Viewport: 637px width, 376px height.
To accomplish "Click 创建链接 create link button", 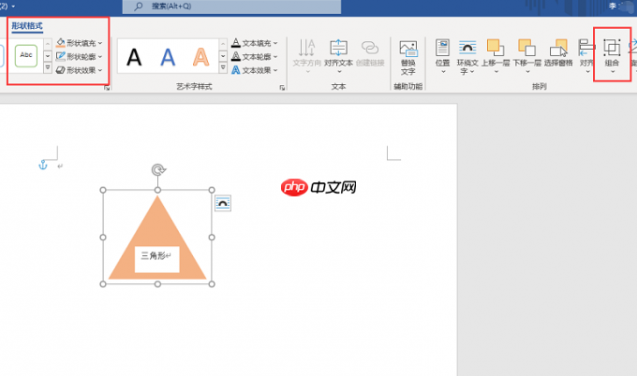I will pyautogui.click(x=370, y=53).
